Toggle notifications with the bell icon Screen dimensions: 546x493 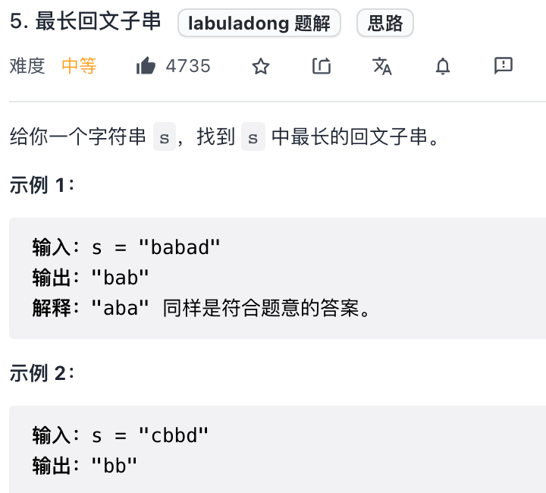pos(443,67)
